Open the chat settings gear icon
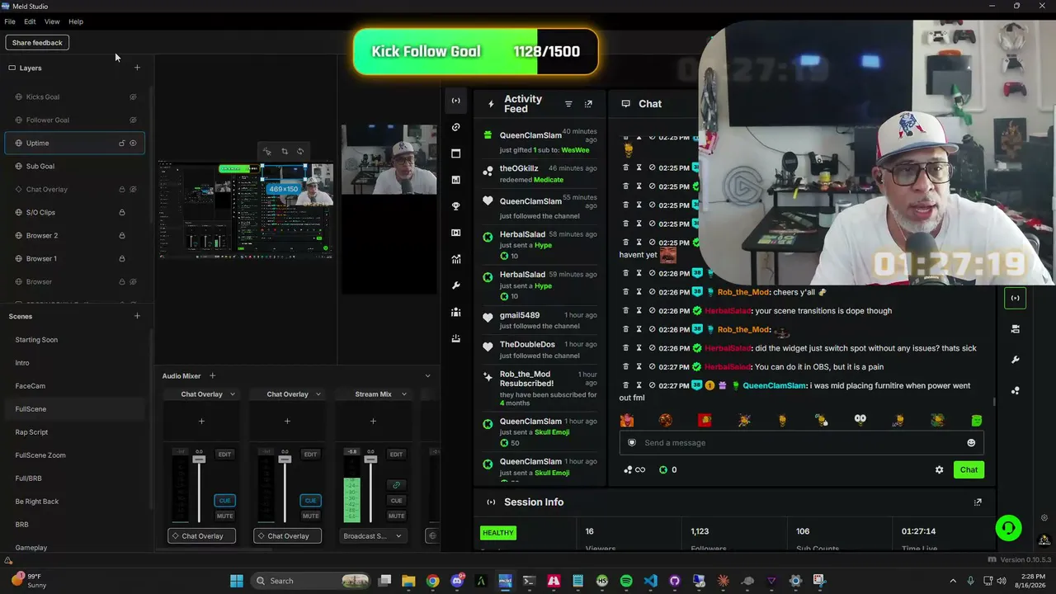The width and height of the screenshot is (1056, 594). pyautogui.click(x=939, y=469)
